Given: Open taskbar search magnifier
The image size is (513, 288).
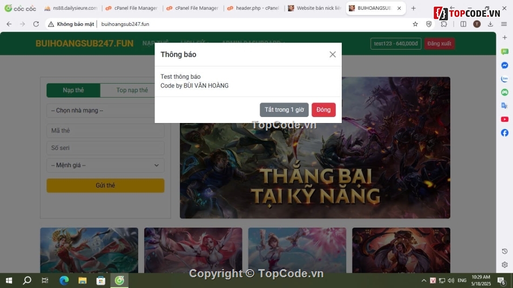Looking at the screenshot, I should tap(27, 280).
